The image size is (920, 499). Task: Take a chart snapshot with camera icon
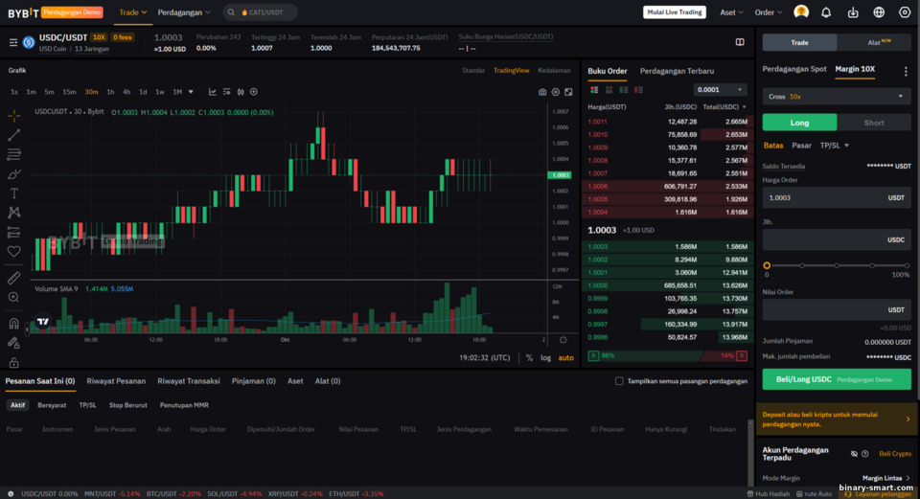pos(542,92)
